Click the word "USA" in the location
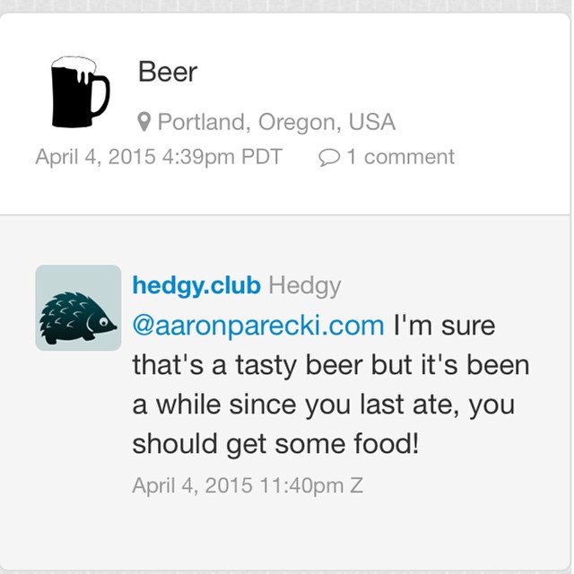The height and width of the screenshot is (574, 574). 372,122
